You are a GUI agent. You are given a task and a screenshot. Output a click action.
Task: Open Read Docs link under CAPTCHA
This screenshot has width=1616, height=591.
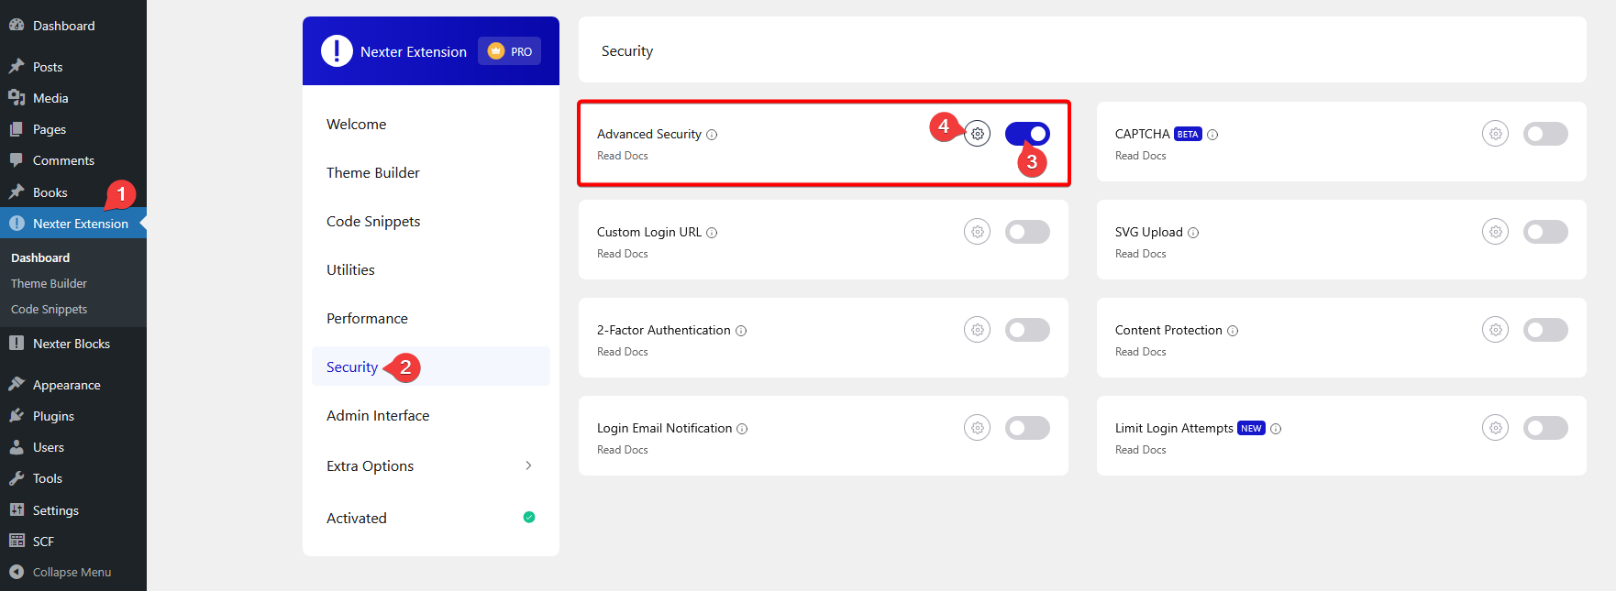pyautogui.click(x=1140, y=156)
